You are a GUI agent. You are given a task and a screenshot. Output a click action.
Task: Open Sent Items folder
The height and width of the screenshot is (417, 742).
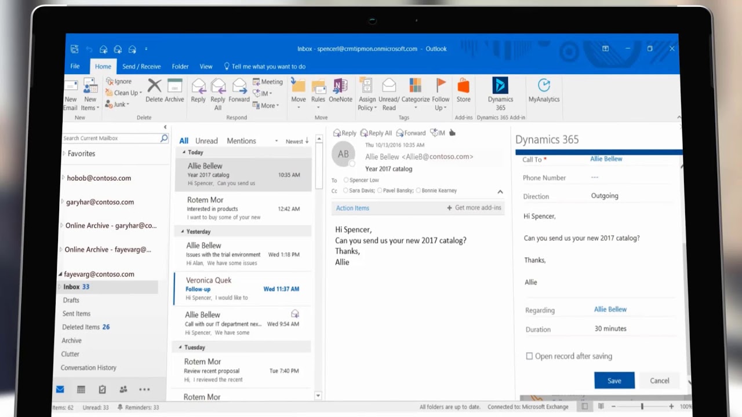(77, 313)
